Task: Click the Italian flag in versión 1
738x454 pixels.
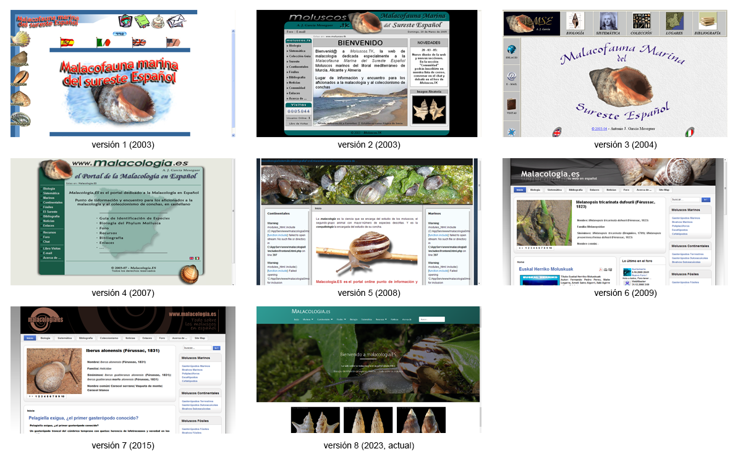Action: pyautogui.click(x=103, y=43)
